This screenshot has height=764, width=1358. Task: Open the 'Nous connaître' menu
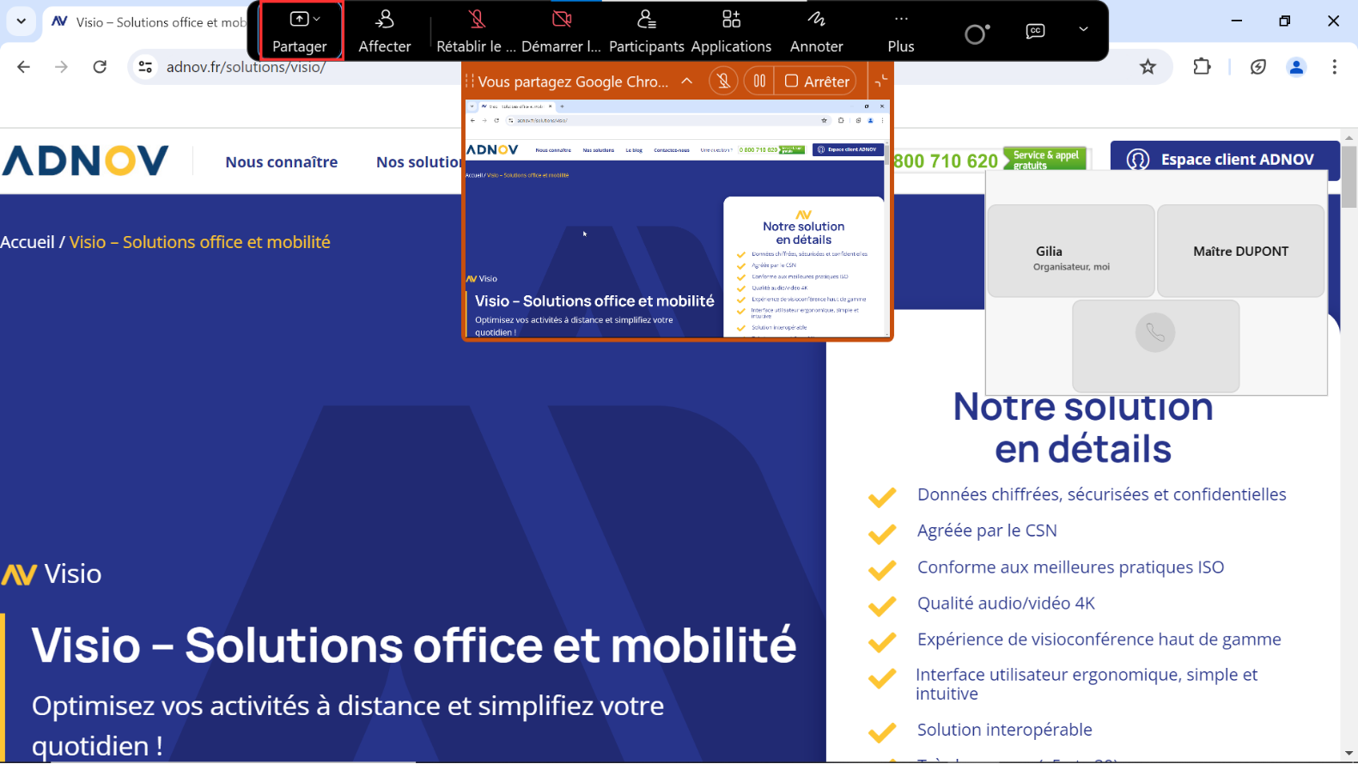[x=282, y=161]
